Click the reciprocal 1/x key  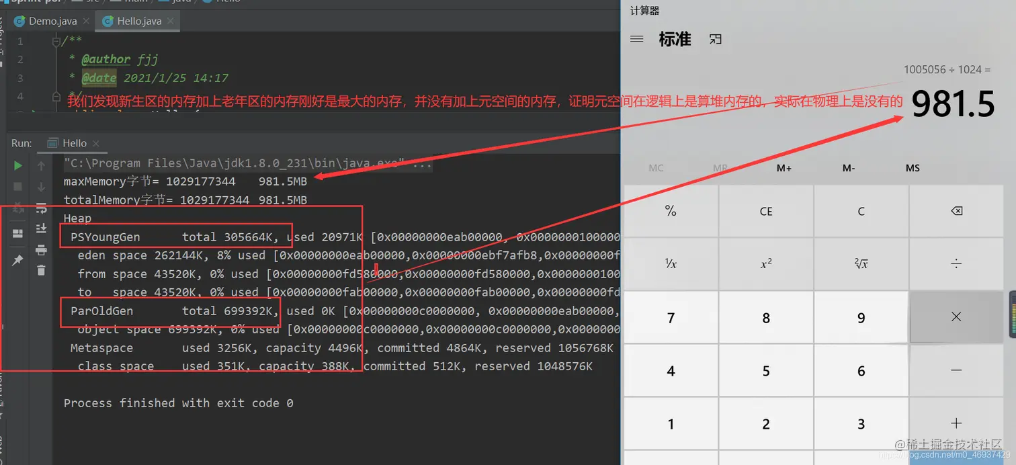click(671, 264)
